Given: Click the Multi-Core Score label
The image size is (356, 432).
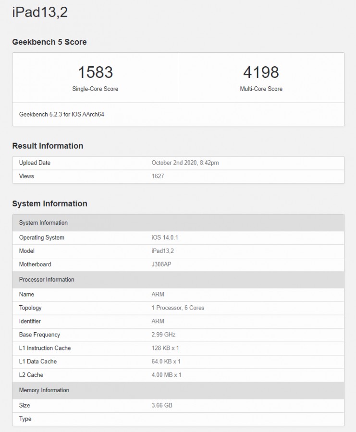Looking at the screenshot, I should tap(261, 89).
